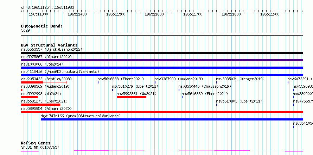Open the nsv5610279 (Ebert2021) label
313x155 pixels.
[x=135, y=86]
